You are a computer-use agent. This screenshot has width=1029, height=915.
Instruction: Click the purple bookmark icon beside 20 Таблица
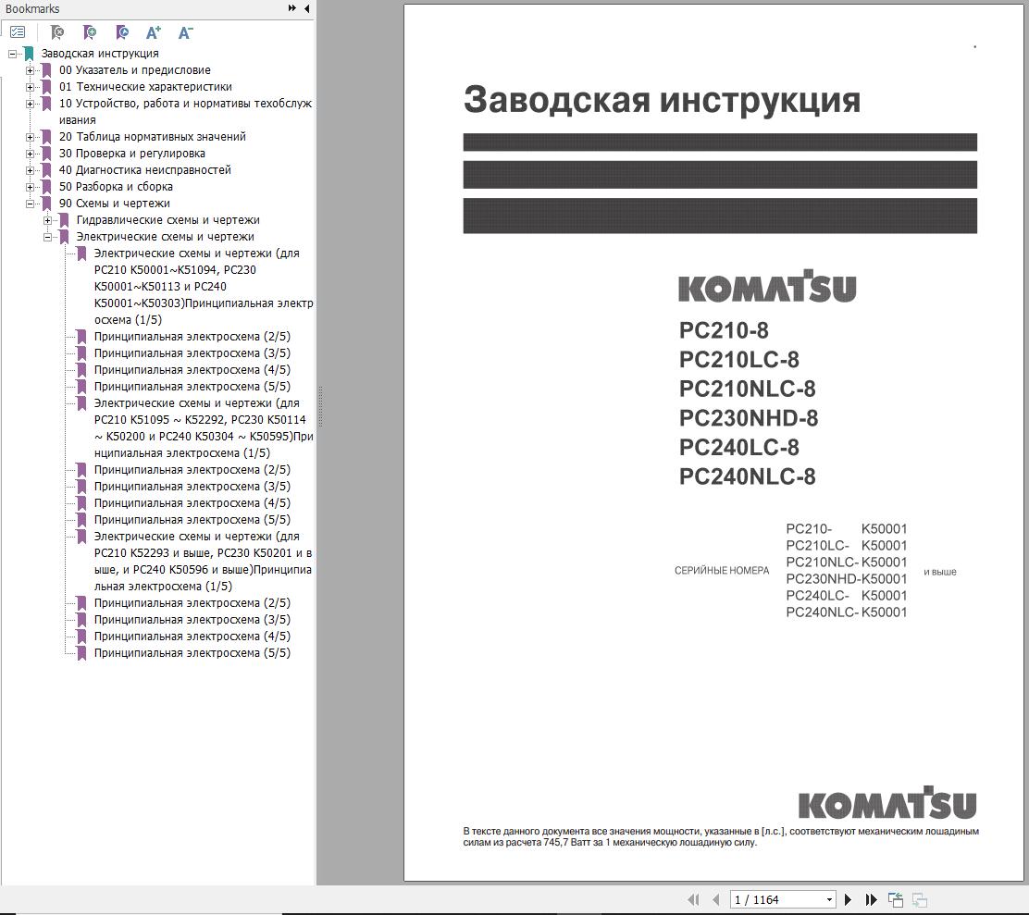pos(46,137)
